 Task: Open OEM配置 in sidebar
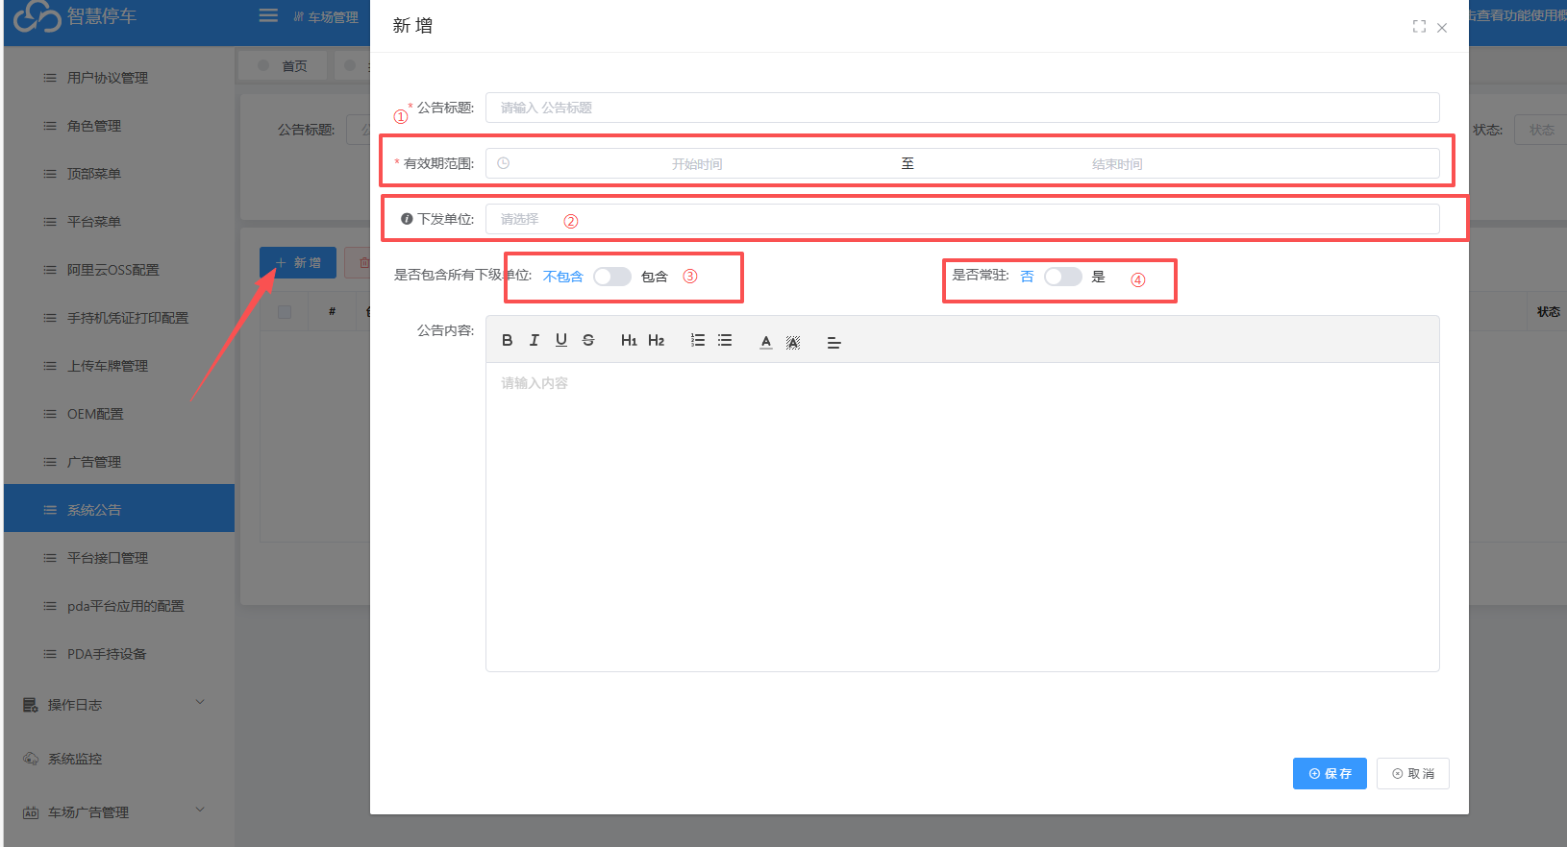coord(119,414)
